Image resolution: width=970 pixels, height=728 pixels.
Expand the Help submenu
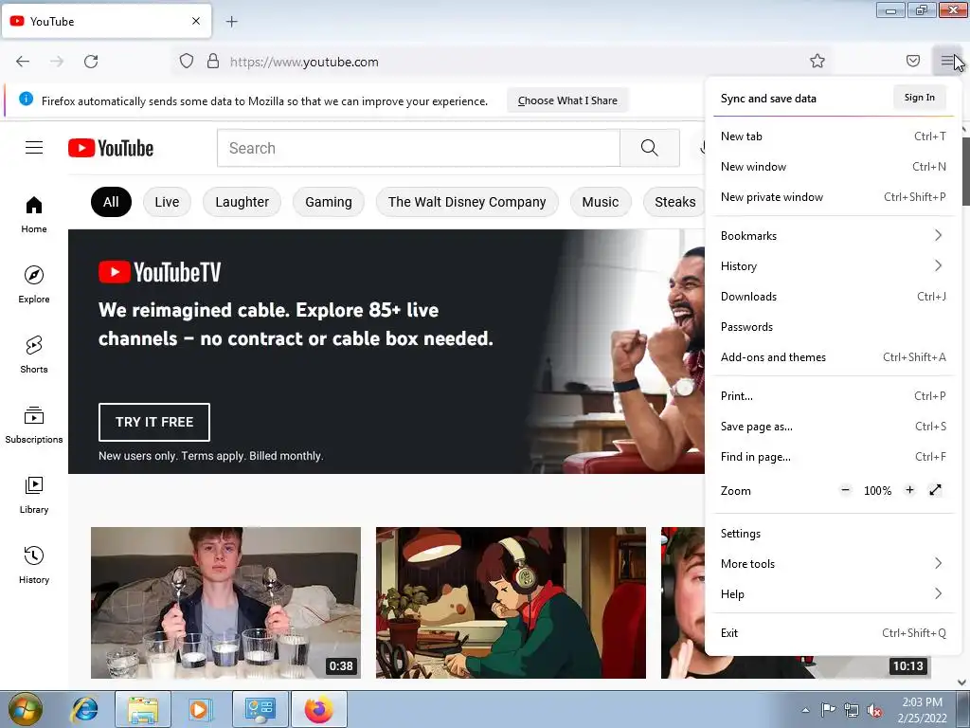click(834, 594)
